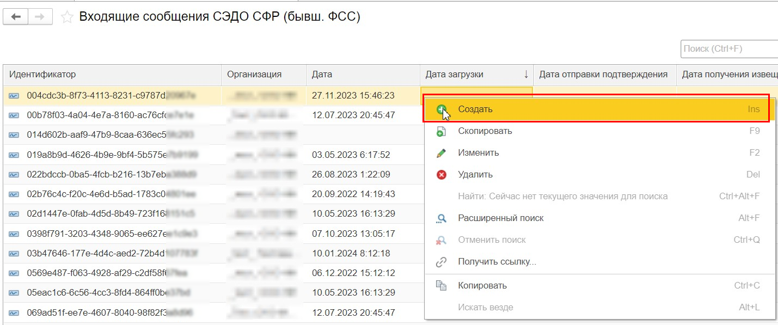Viewport: 778px width, 325px height.
Task: Click the favorites star icon near title
Action: tap(67, 17)
